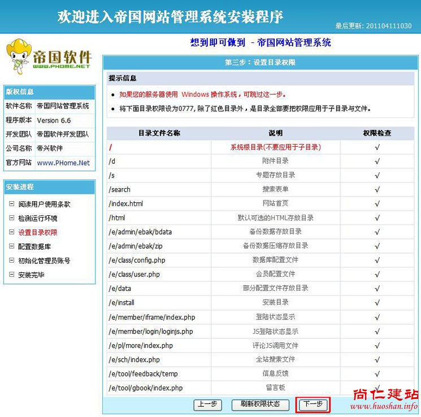Open the www.PHome.Net official website link
This screenshot has width=421, height=417.
63,163
